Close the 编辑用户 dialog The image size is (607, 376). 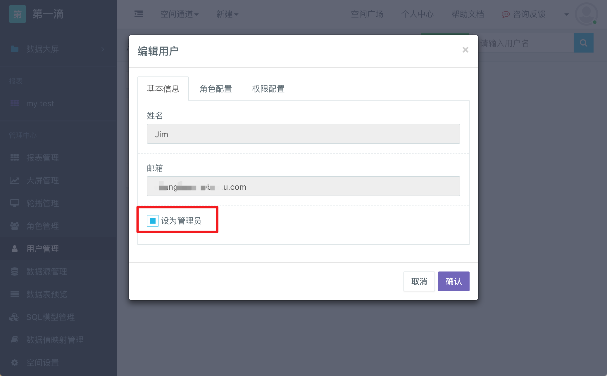tap(465, 50)
